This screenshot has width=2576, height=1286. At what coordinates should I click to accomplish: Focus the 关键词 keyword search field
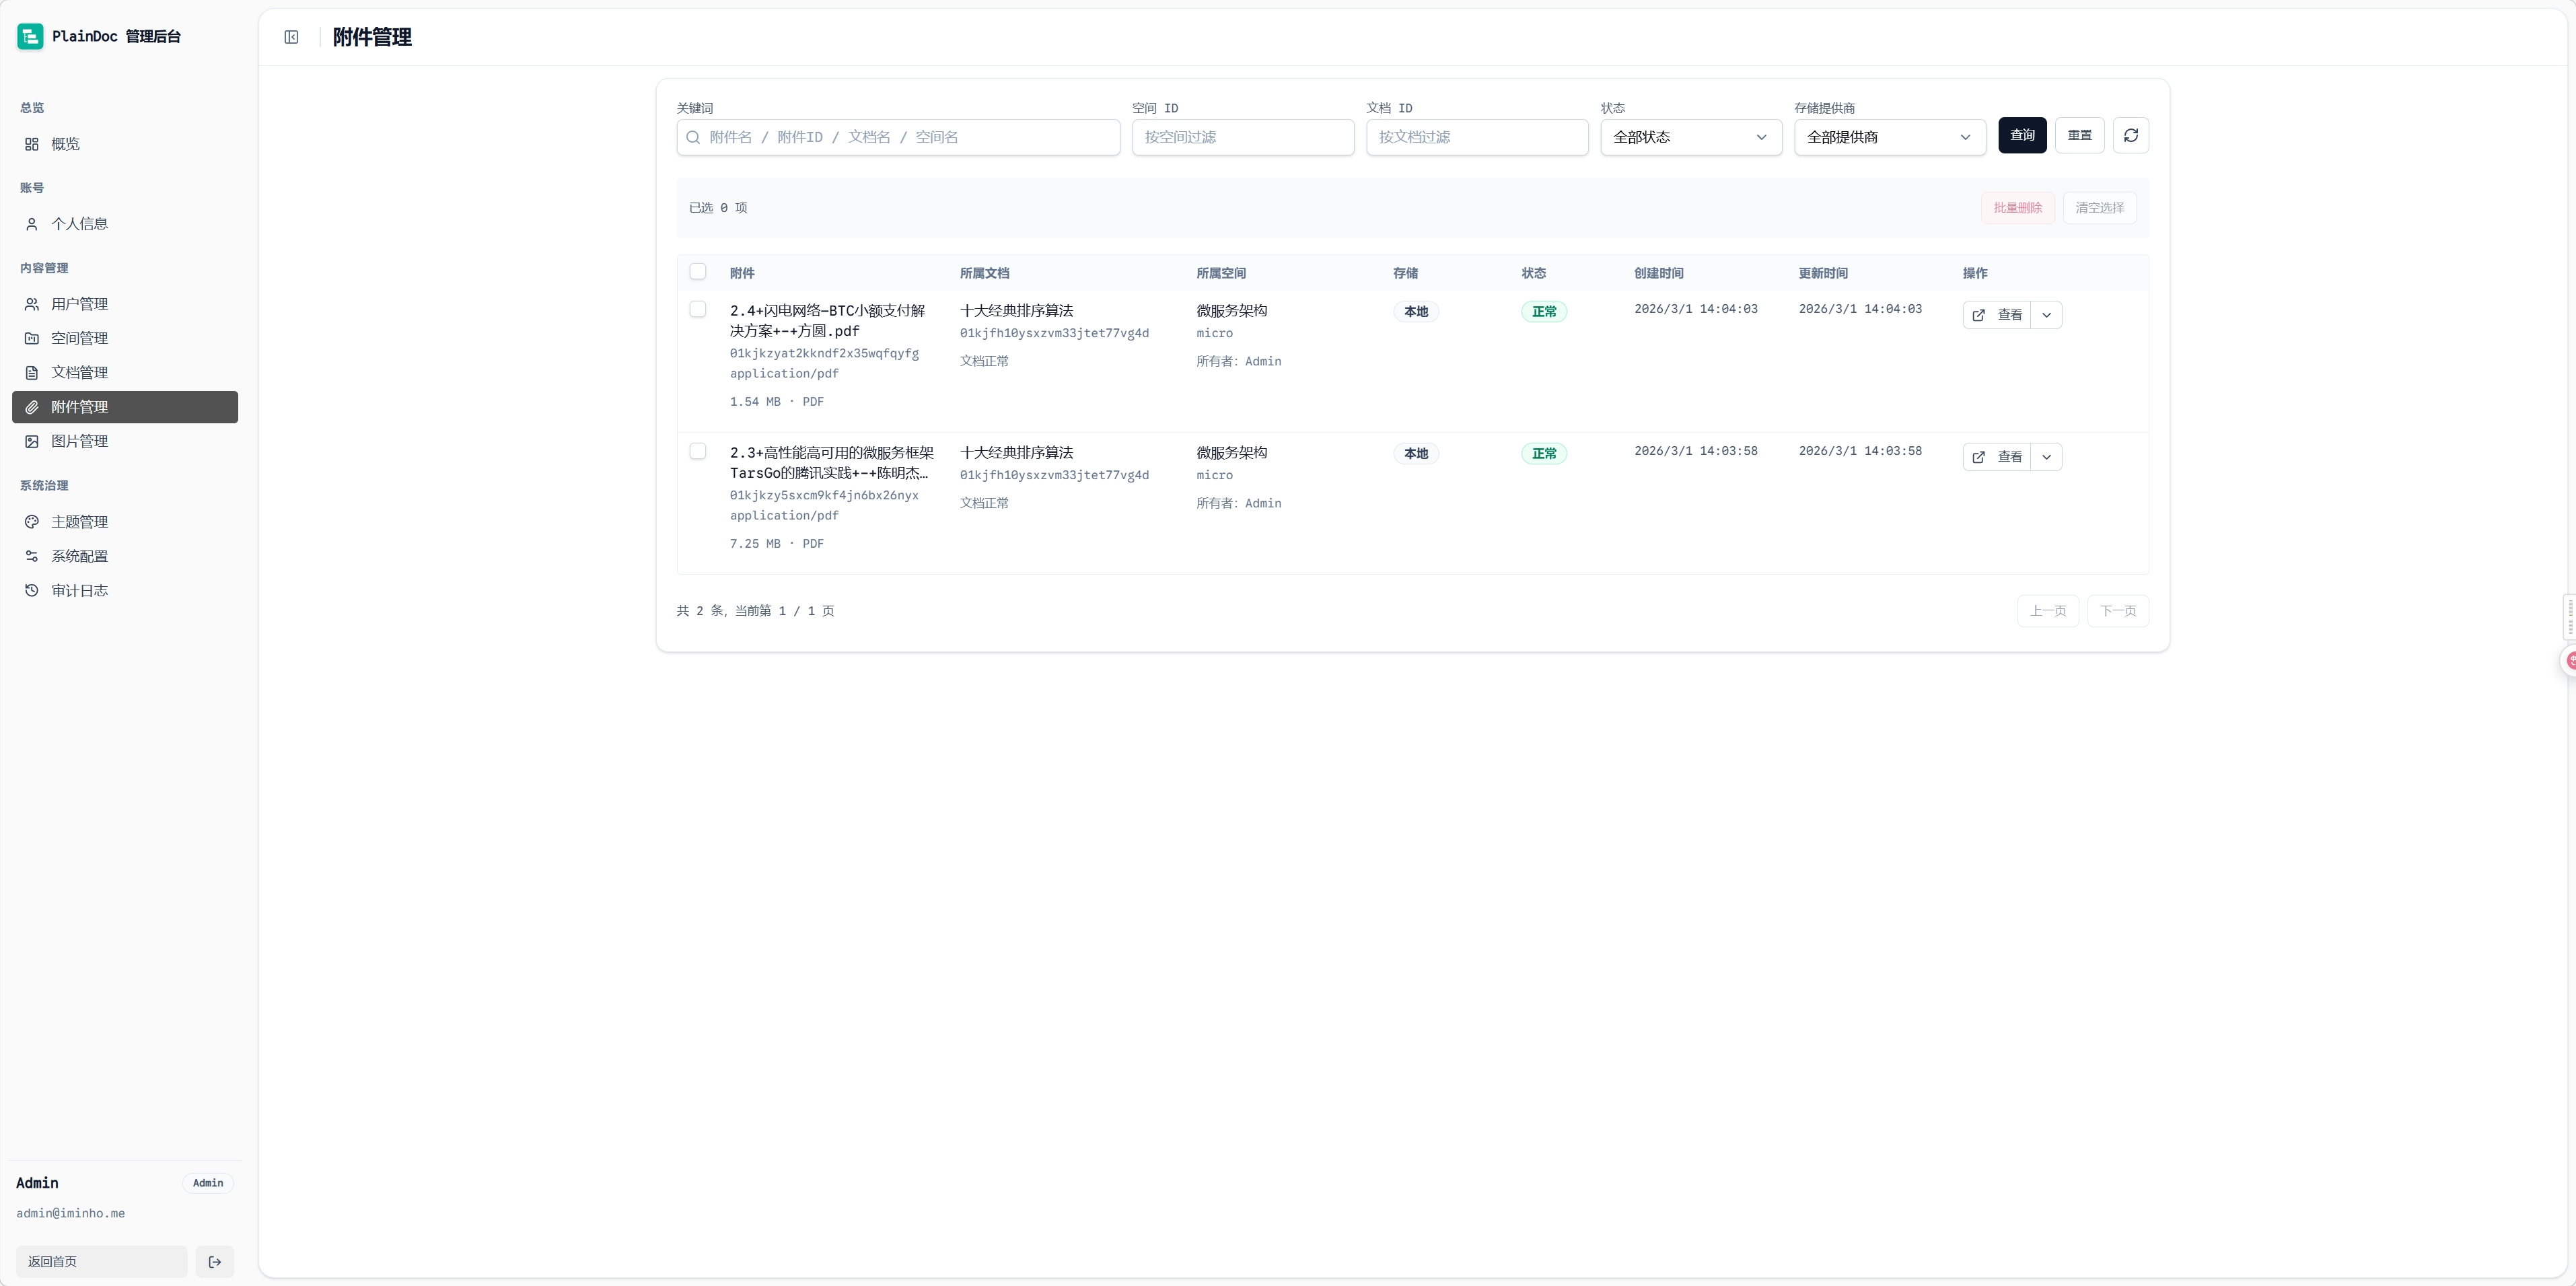(898, 137)
